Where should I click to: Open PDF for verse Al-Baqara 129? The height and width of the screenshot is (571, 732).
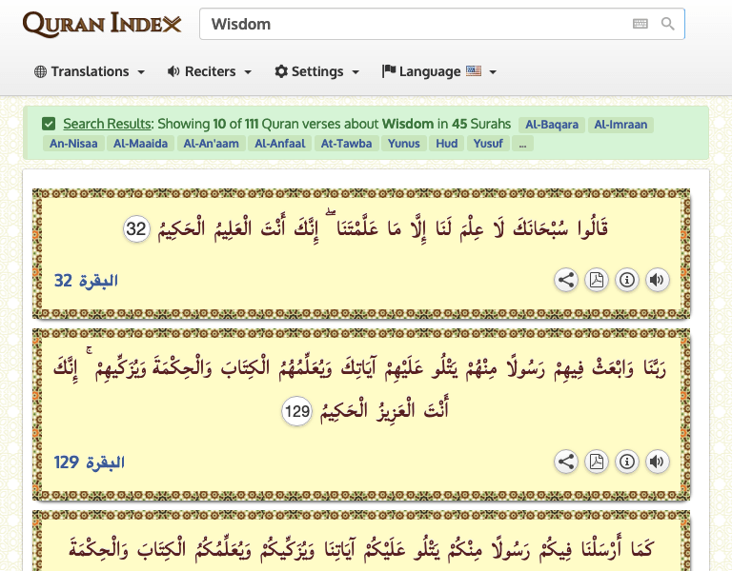[x=597, y=462]
